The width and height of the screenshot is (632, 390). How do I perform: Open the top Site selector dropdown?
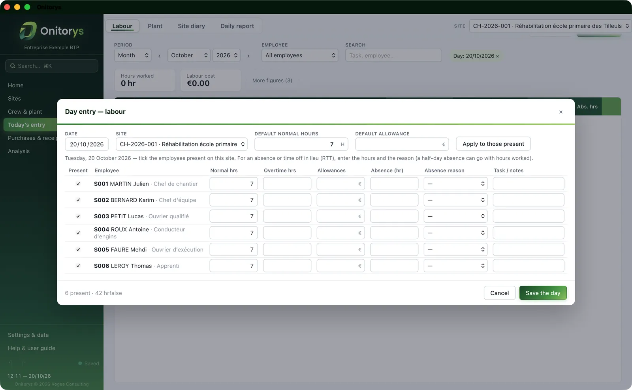(x=550, y=26)
